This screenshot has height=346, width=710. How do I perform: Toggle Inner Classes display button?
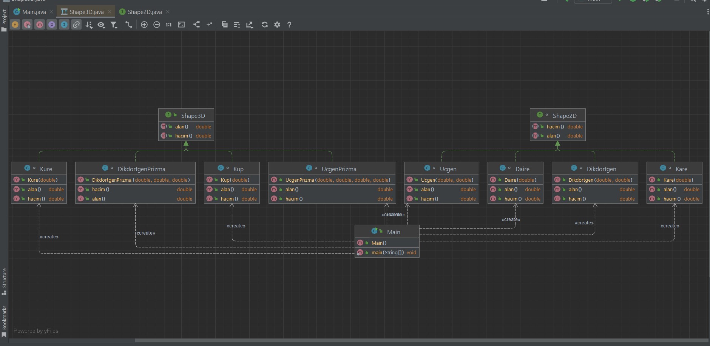tap(64, 25)
